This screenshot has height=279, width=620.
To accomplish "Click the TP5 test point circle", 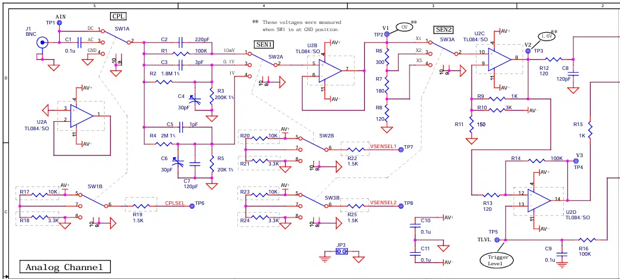I will 497,240.
